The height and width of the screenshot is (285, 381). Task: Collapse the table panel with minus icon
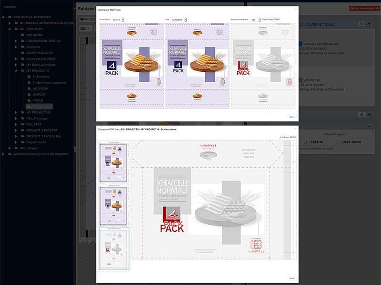click(370, 126)
